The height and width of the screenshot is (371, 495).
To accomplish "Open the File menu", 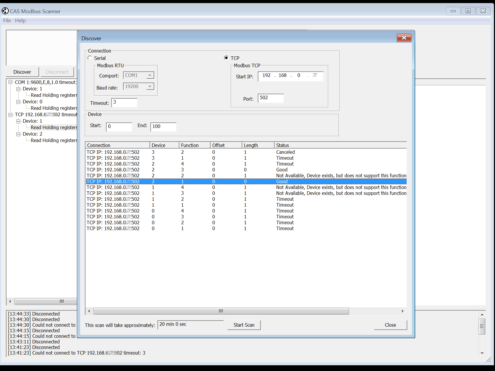I will tap(7, 21).
